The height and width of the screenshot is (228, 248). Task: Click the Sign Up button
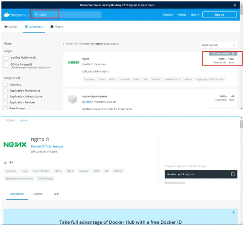[219, 15]
